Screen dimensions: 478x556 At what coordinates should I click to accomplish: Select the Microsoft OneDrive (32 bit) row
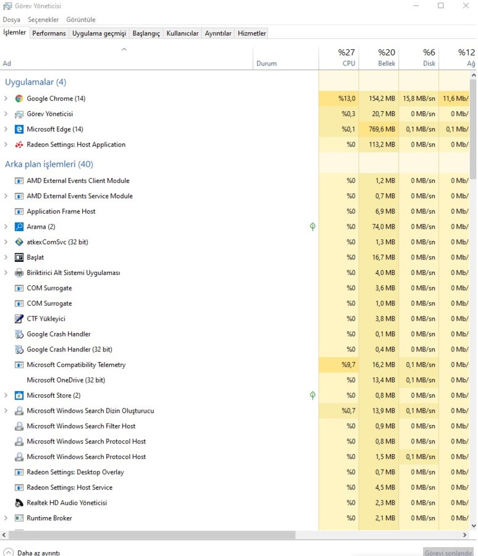[235, 380]
